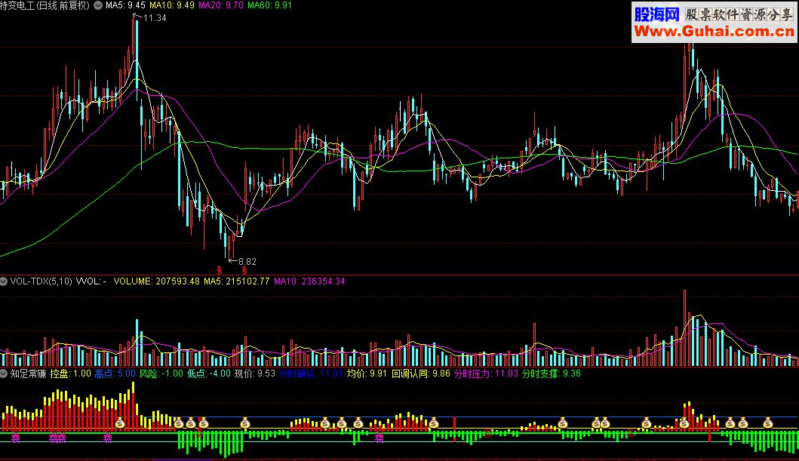Select the 特变电工(日线.前复权) chart title
The height and width of the screenshot is (461, 799).
[45, 5]
